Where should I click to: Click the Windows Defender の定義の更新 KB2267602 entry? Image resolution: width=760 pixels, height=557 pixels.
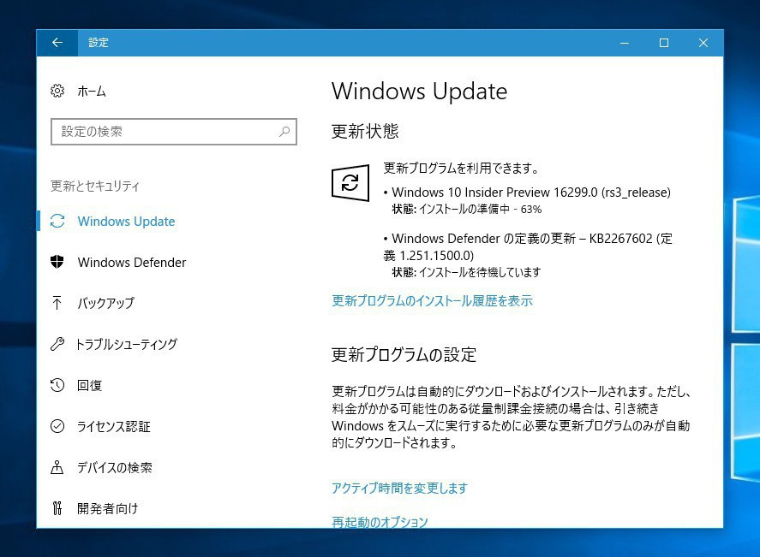528,246
